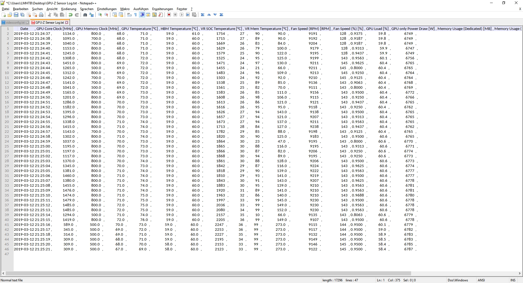Zoom out using the magnifier minus icon
The height and width of the screenshot is (283, 523).
pos(106,15)
